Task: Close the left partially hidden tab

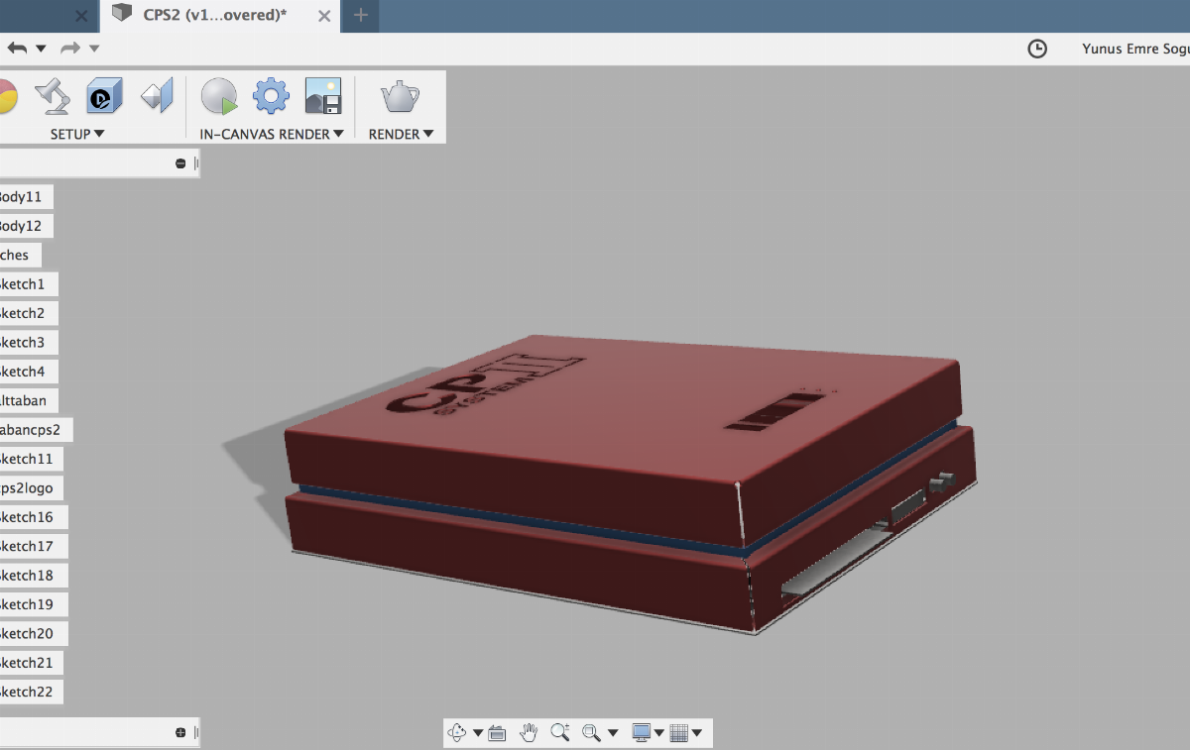Action: pos(81,16)
